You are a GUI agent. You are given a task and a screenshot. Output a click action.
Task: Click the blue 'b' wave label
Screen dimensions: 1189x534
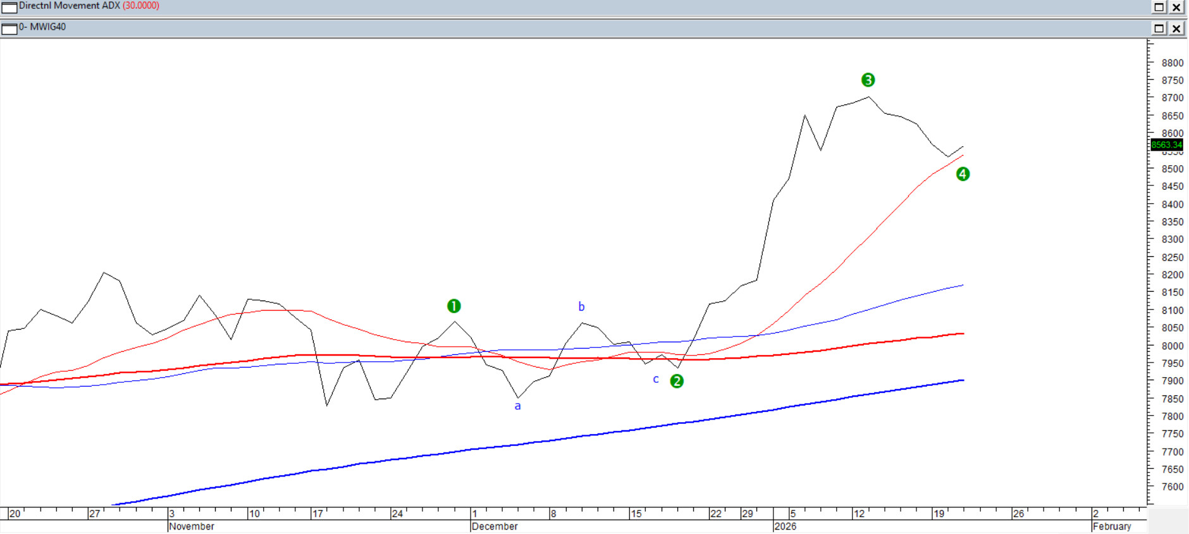coord(581,307)
